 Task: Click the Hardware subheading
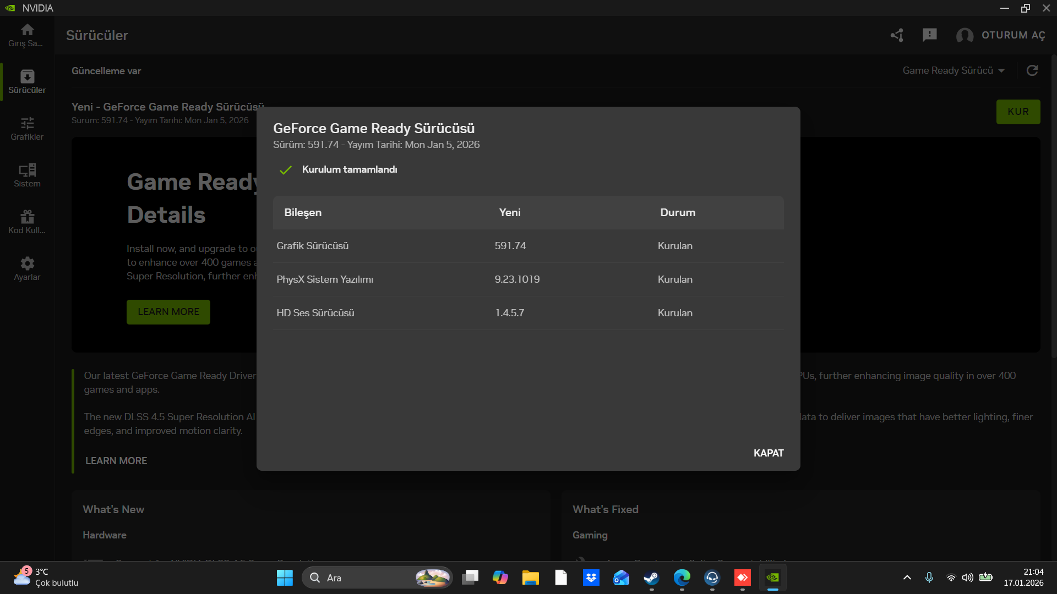[x=105, y=535]
